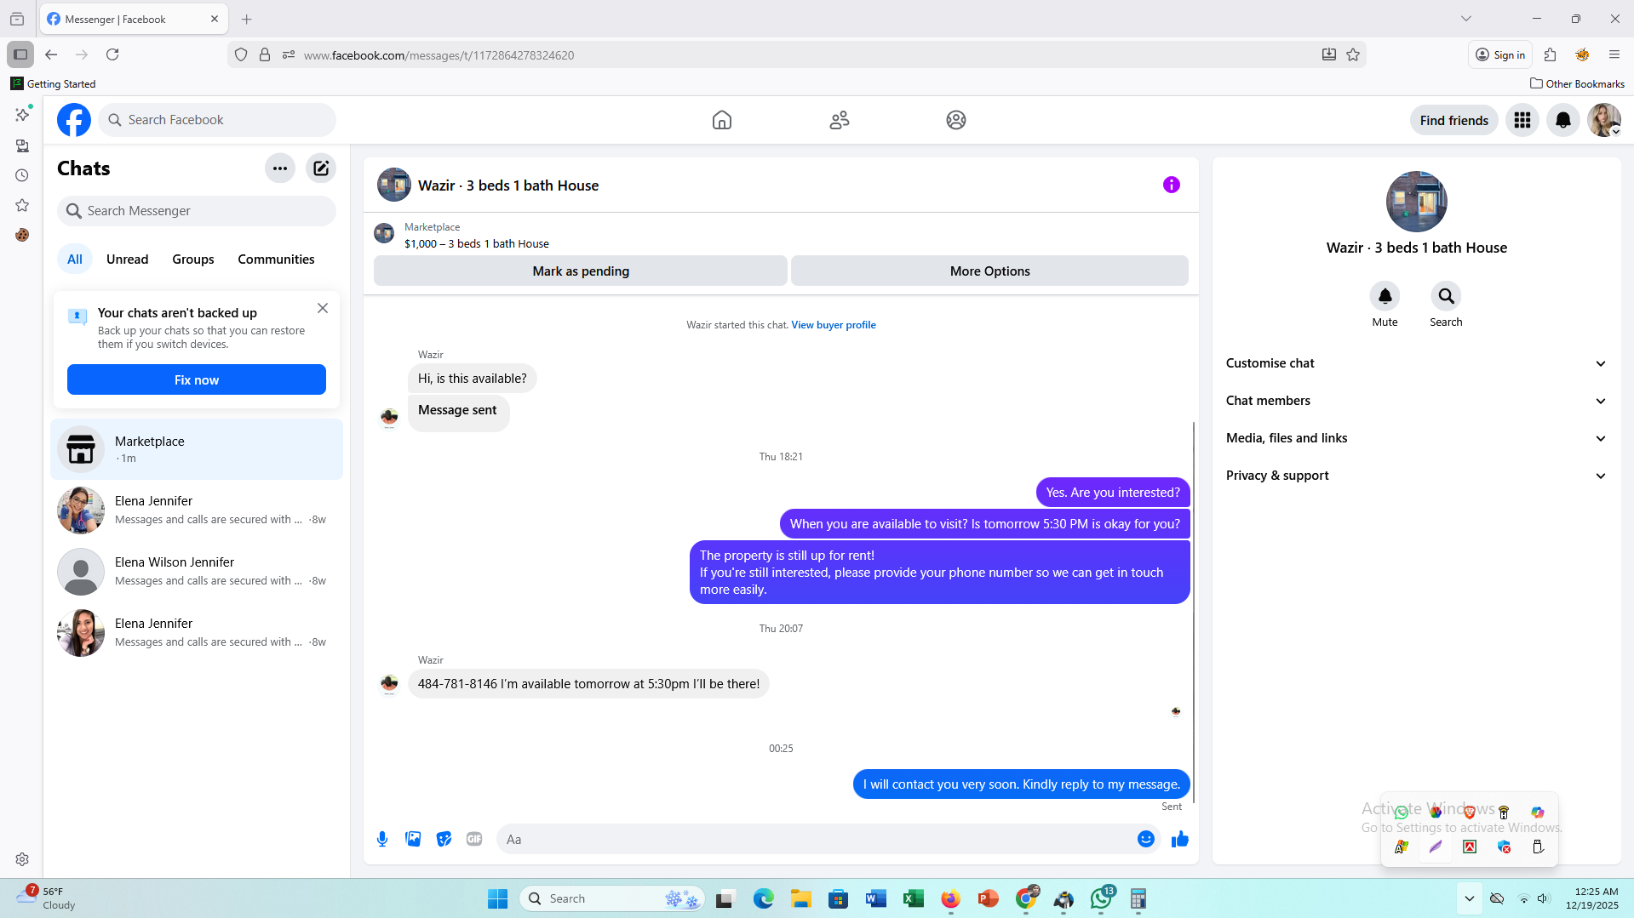The height and width of the screenshot is (918, 1634).
Task: Click the taskbar Search box
Action: (612, 898)
